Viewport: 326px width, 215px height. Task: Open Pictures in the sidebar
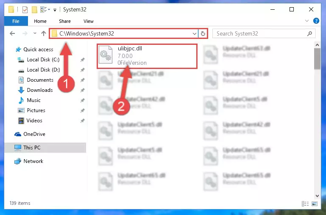pyautogui.click(x=36, y=110)
